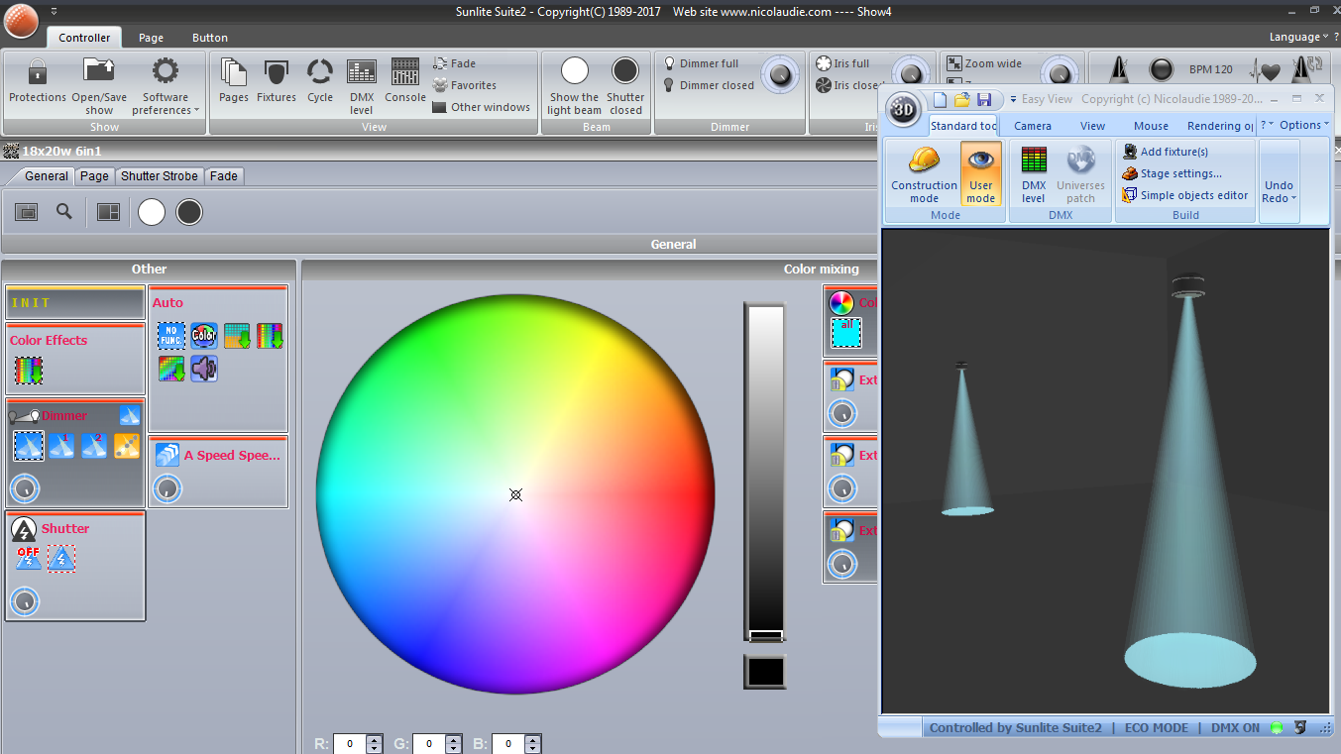The width and height of the screenshot is (1341, 754).
Task: Open the DMX level view in Controller ribbon
Action: pyautogui.click(x=362, y=85)
